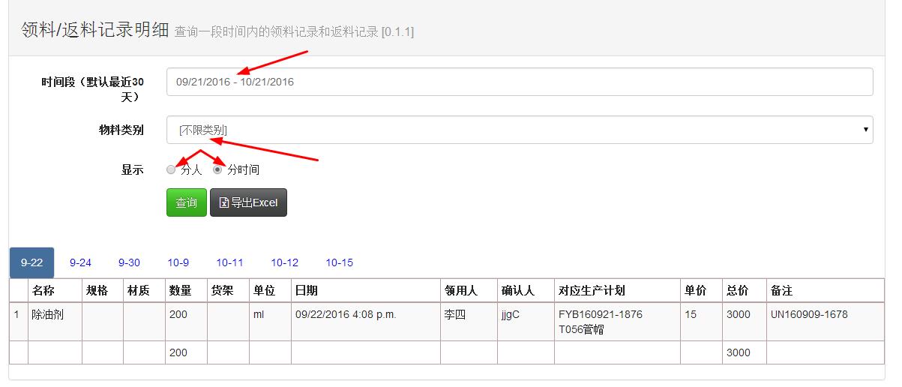
Task: Switch to the 10-15 tab
Action: coord(339,262)
